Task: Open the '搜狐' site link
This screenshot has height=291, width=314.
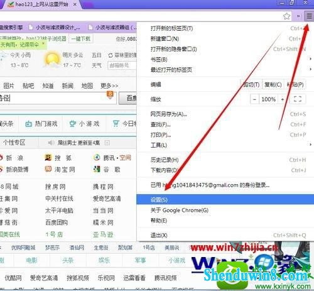Action: (63, 158)
